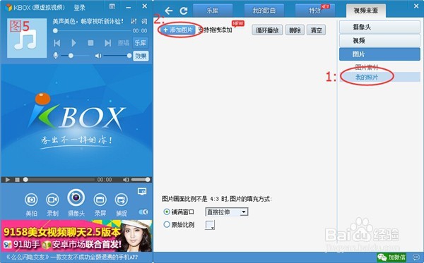Mute the music speaker icon
The height and width of the screenshot is (263, 424).
pos(98,56)
